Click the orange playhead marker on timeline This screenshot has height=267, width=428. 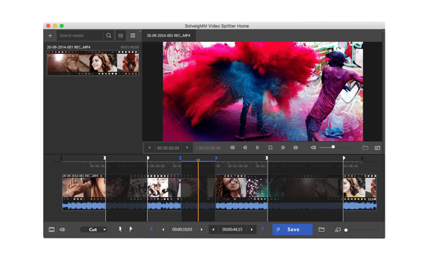[198, 160]
